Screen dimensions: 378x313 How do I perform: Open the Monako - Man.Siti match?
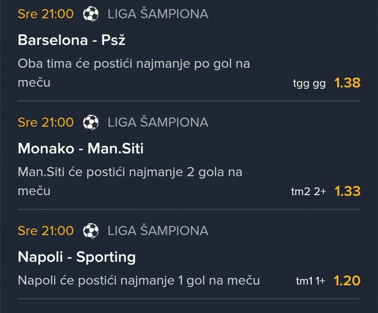click(x=81, y=148)
